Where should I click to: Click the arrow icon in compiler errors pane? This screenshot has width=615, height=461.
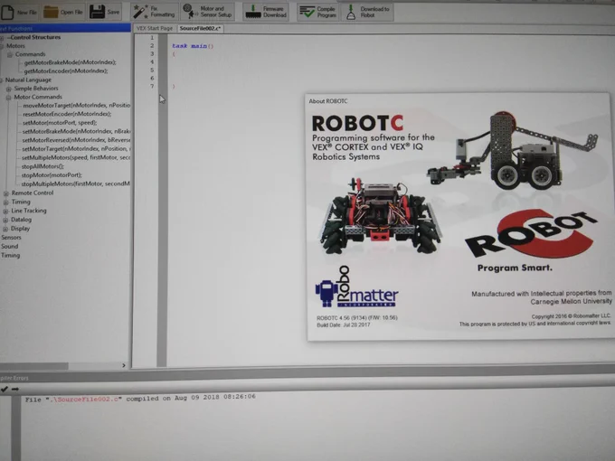pyautogui.click(x=15, y=389)
